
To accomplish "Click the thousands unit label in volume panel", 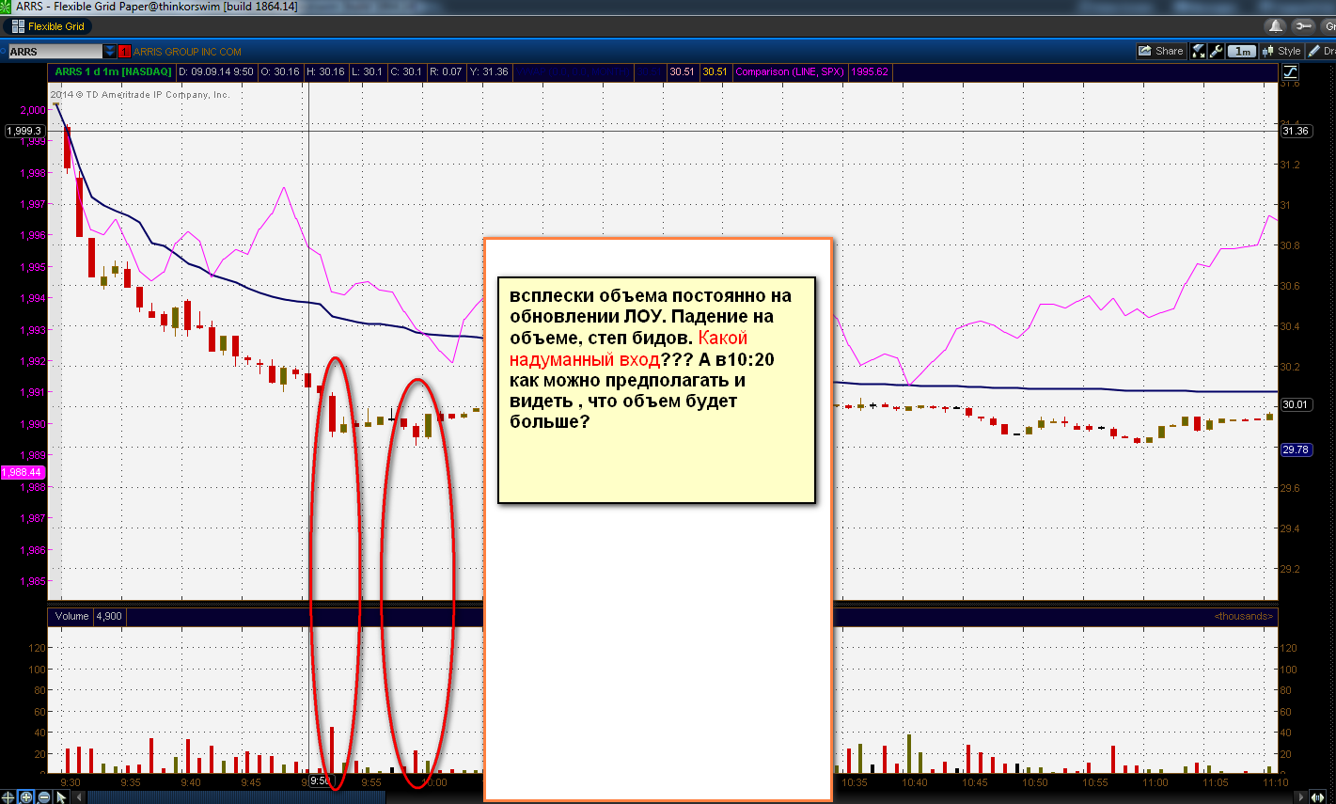I will point(1244,617).
